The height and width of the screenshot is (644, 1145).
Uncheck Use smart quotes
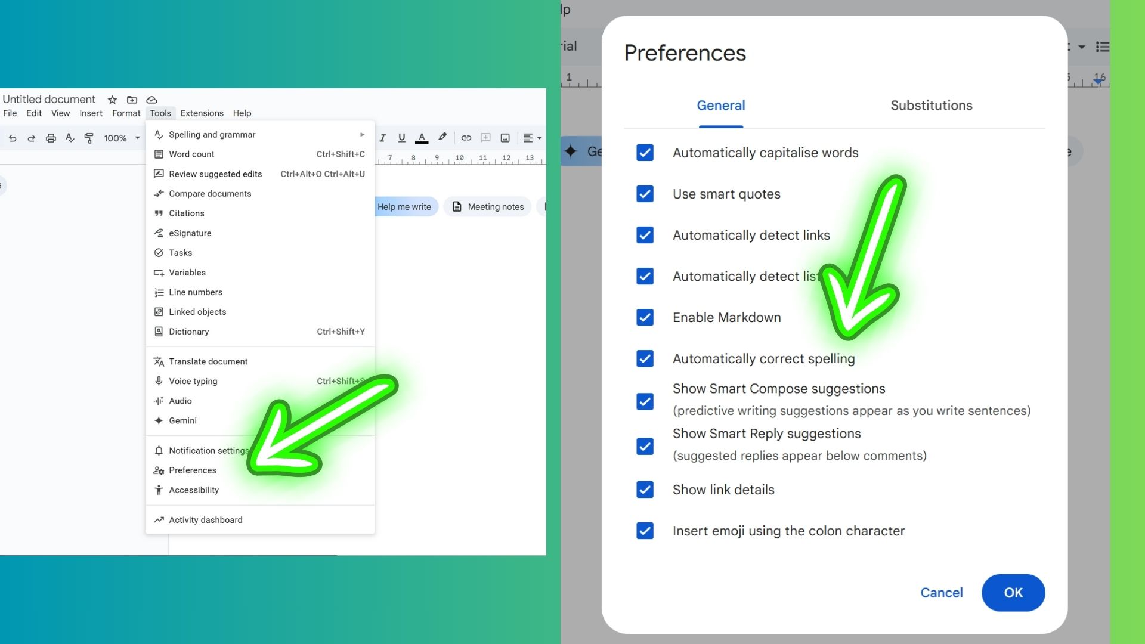coord(645,194)
